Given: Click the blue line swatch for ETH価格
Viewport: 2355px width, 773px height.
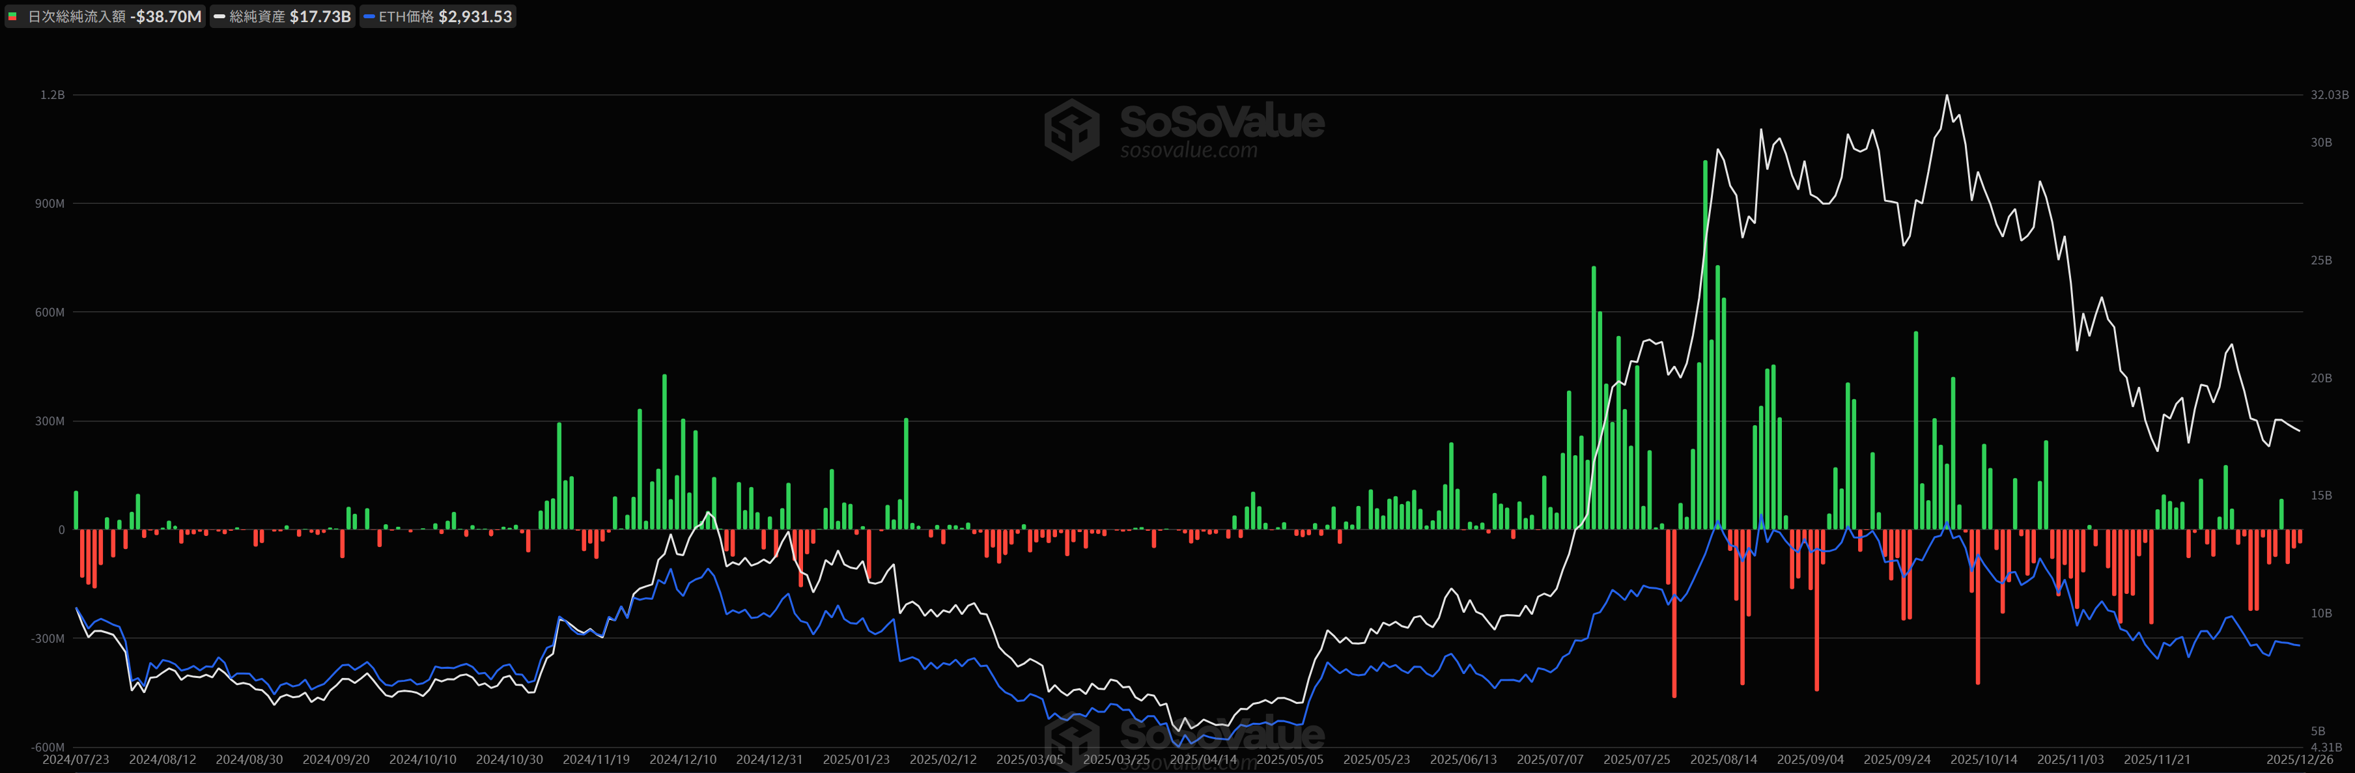Looking at the screenshot, I should coord(369,16).
